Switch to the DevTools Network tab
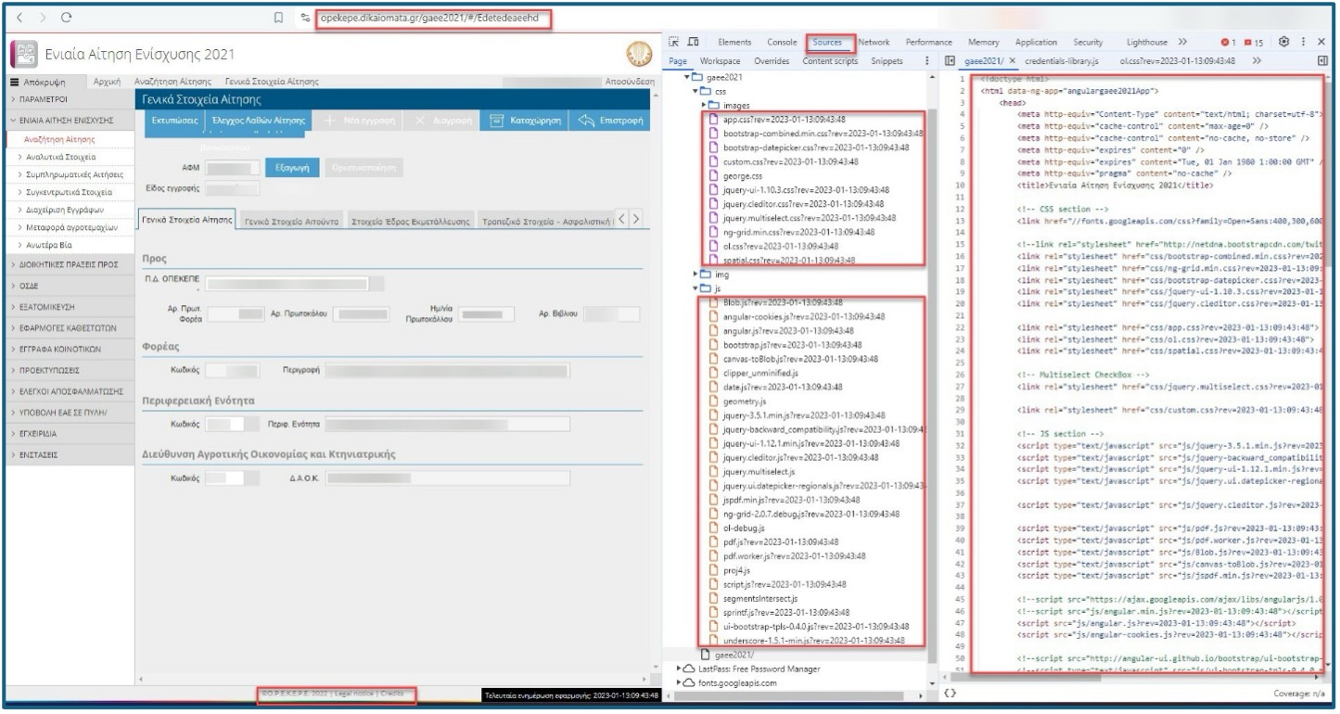The width and height of the screenshot is (1340, 714). click(x=874, y=44)
